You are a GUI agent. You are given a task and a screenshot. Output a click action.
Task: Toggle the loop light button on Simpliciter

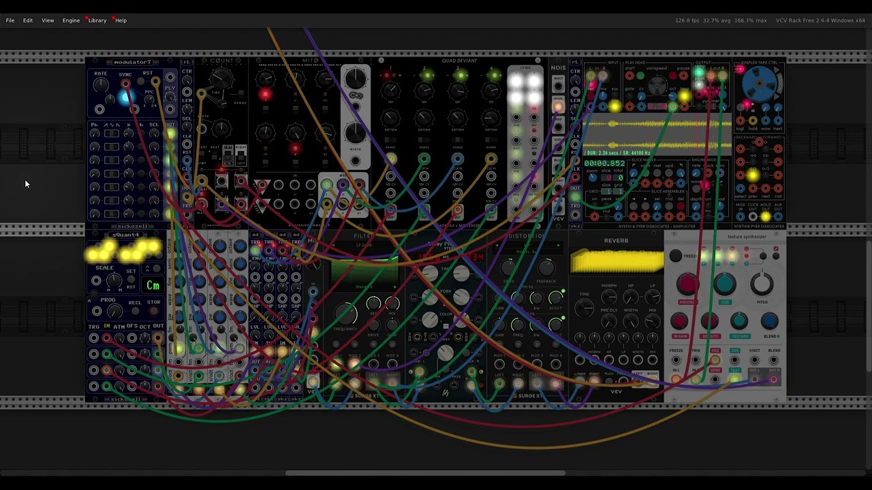click(683, 96)
